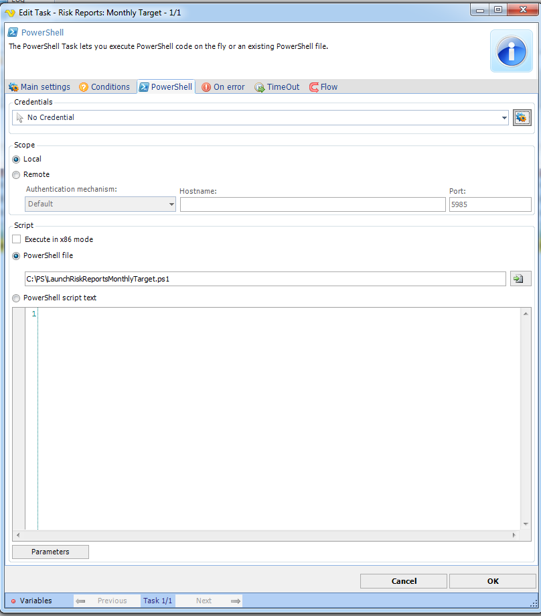Click the Task 1/1 indicator
This screenshot has width=541, height=616.
click(x=157, y=601)
